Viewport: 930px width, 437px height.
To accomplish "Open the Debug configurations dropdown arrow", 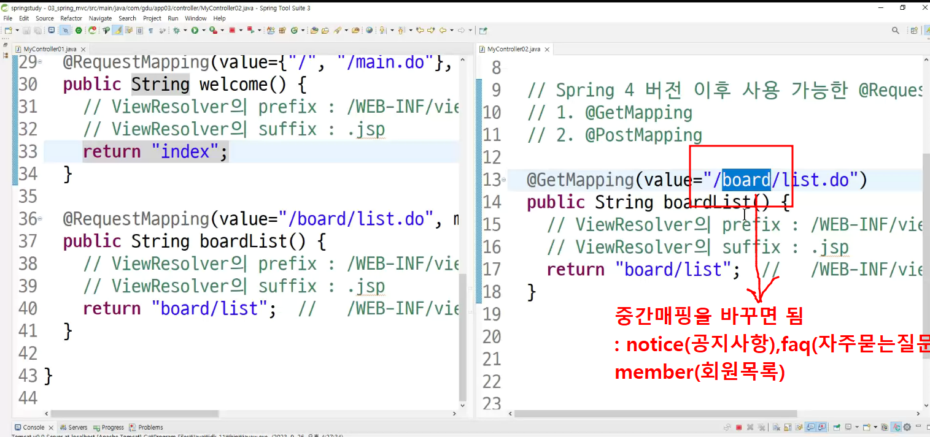I will (x=185, y=30).
